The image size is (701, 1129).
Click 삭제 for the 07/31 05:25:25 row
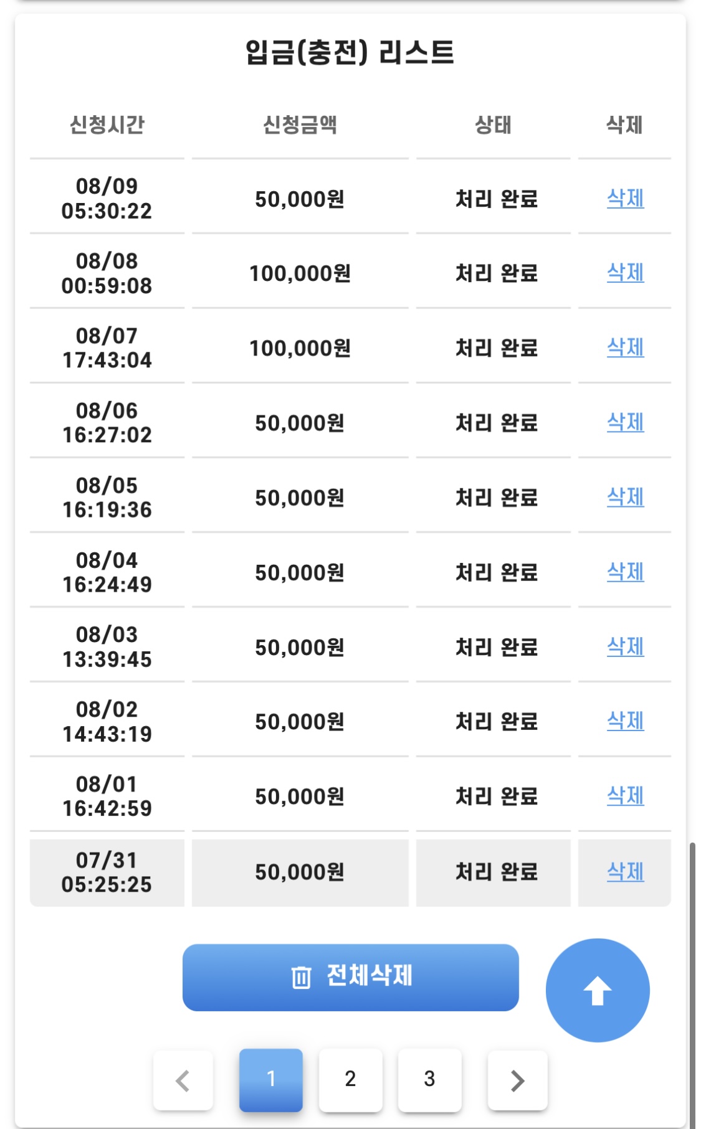625,872
